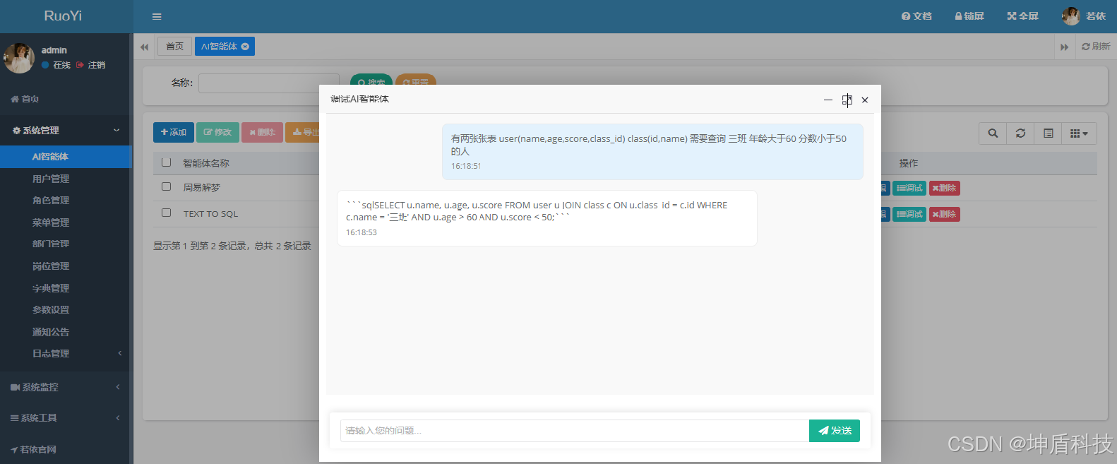
Task: Open the table columns dropdown
Action: [x=1079, y=133]
